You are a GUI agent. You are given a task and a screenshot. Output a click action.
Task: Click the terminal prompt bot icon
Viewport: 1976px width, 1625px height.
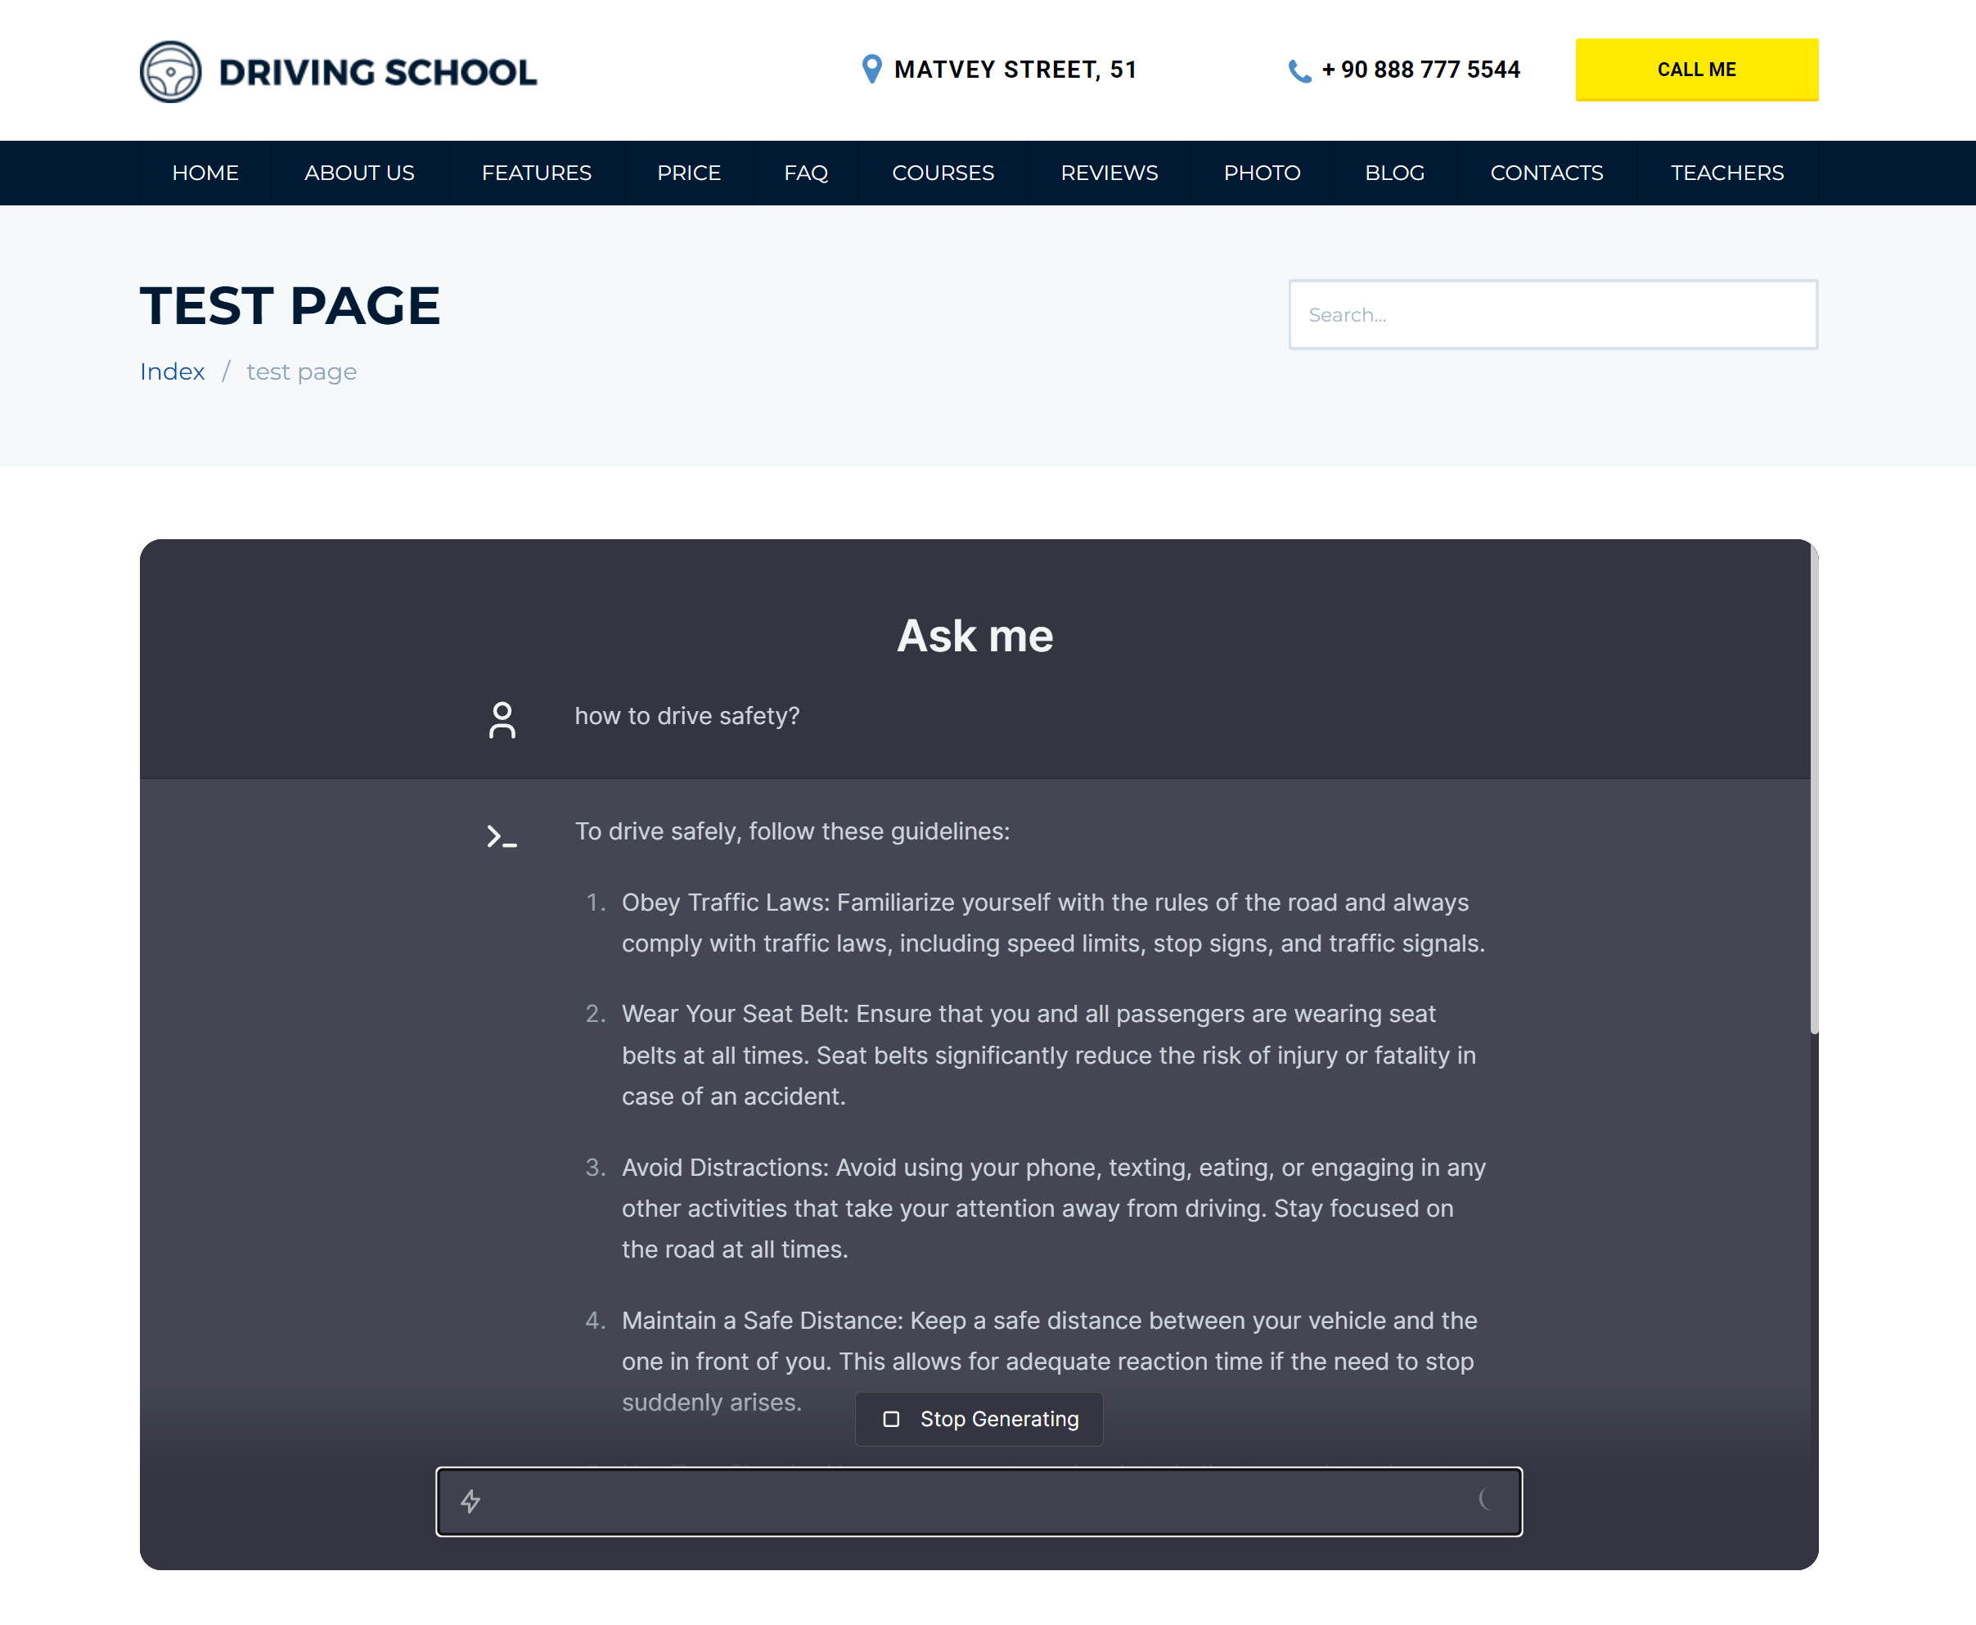tap(502, 836)
